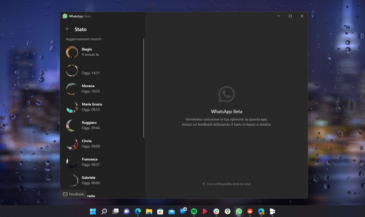Image resolution: width=365 pixels, height=217 pixels.
Task: Click the status list vertical scrollbar
Action: click(x=144, y=88)
